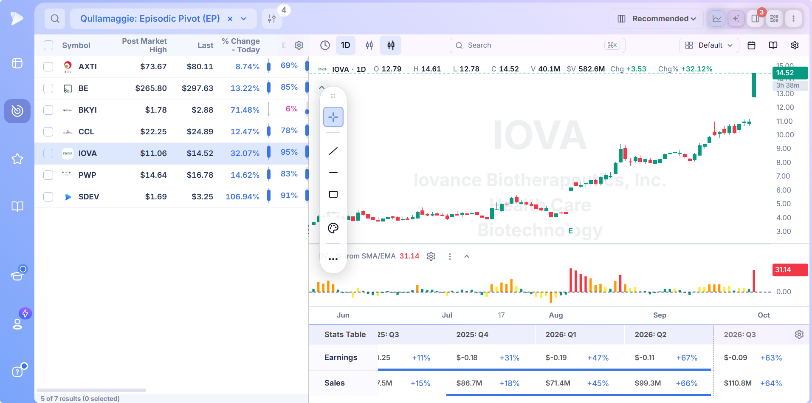Open the watchlist star icon in sidebar
The image size is (812, 403).
coord(17,159)
